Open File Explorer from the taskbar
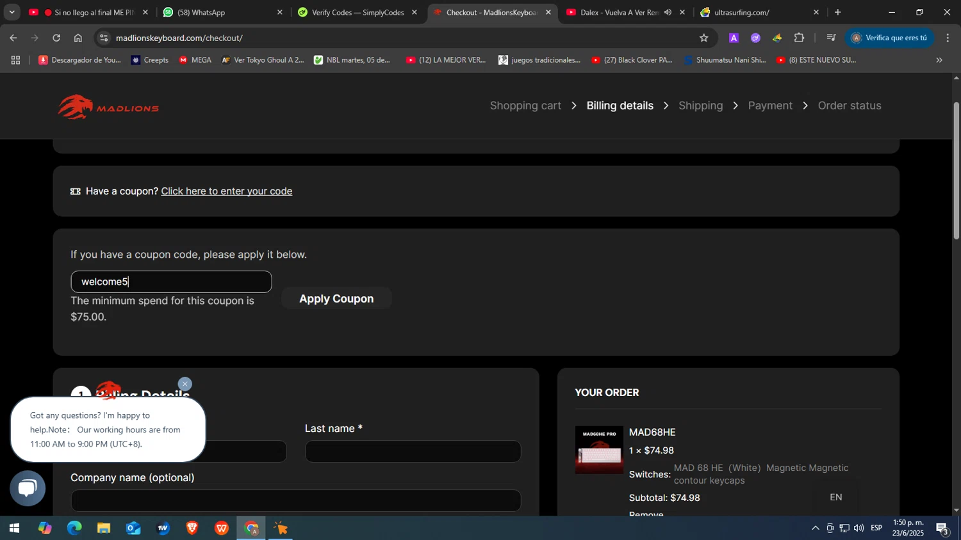 click(x=104, y=528)
